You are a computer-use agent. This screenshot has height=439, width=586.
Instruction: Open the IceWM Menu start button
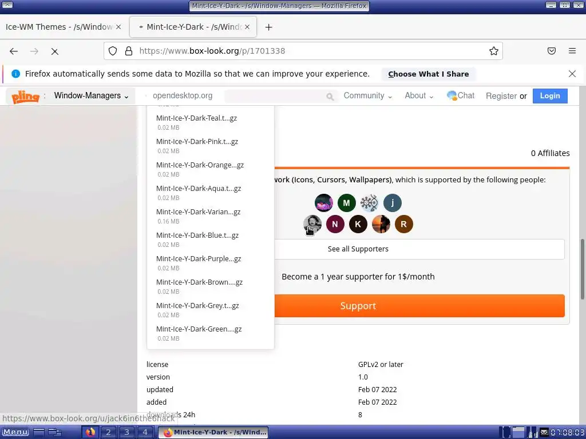point(15,432)
